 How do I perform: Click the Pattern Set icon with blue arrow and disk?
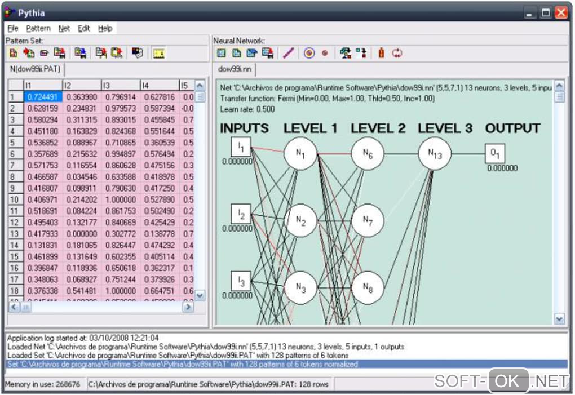click(x=80, y=54)
